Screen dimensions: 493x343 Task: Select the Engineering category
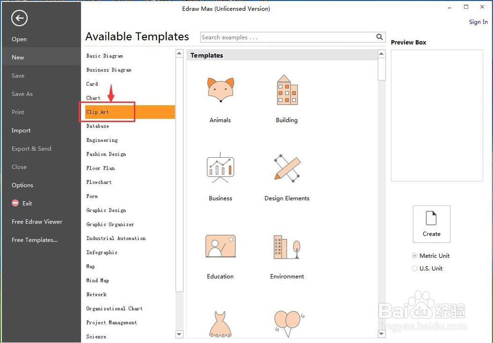coord(102,140)
